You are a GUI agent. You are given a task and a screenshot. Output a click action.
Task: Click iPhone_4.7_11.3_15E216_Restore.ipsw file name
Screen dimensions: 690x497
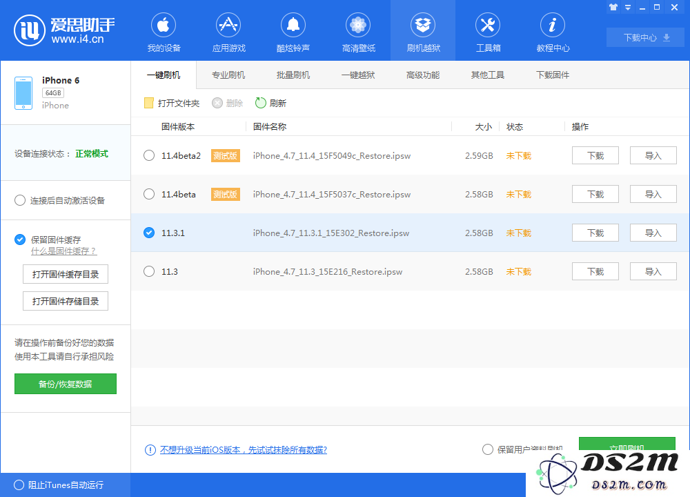tap(327, 271)
